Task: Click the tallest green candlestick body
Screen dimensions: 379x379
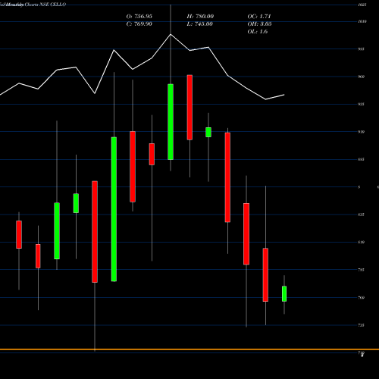Action: (x=114, y=209)
